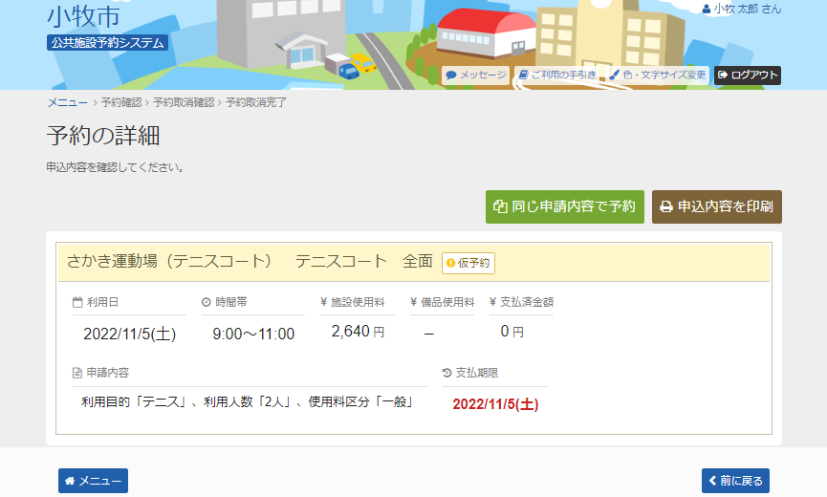Click the 予約取消完了 breadcrumb item
This screenshot has height=497, width=827.
[x=255, y=102]
